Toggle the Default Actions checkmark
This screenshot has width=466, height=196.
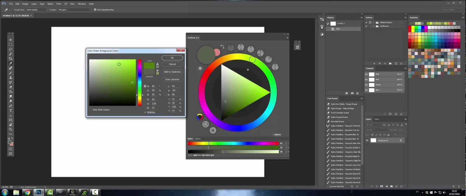[366, 22]
